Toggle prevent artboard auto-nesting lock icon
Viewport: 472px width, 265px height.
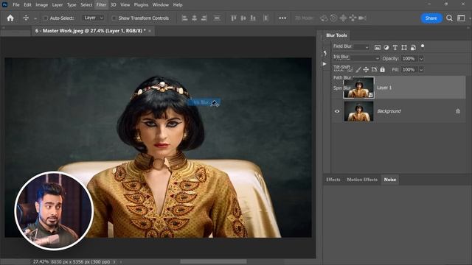click(374, 70)
